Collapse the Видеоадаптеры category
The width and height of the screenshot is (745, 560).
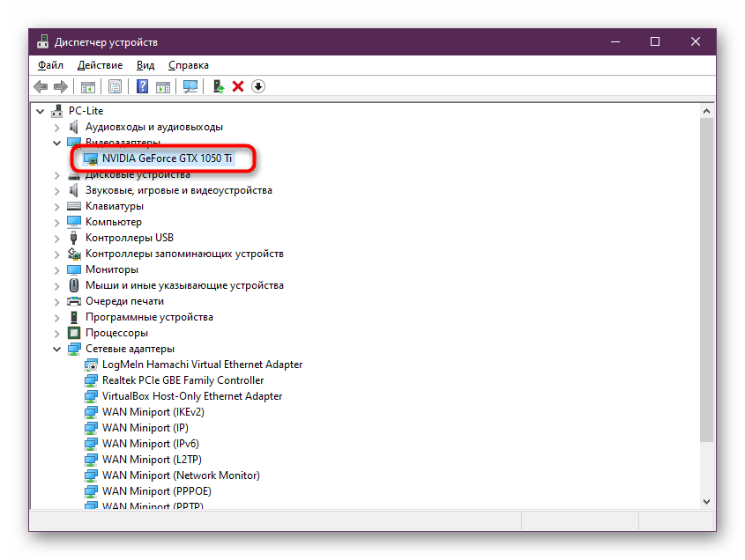coord(57,143)
